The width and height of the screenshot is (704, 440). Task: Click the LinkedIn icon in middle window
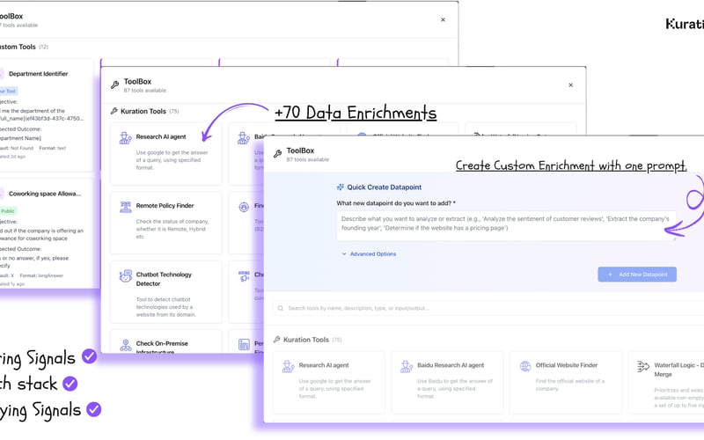pos(244,344)
